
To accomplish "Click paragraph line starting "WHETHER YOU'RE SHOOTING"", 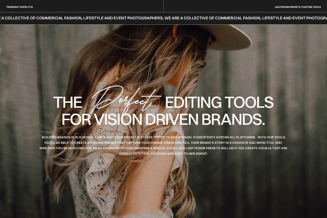I will click(x=163, y=148).
